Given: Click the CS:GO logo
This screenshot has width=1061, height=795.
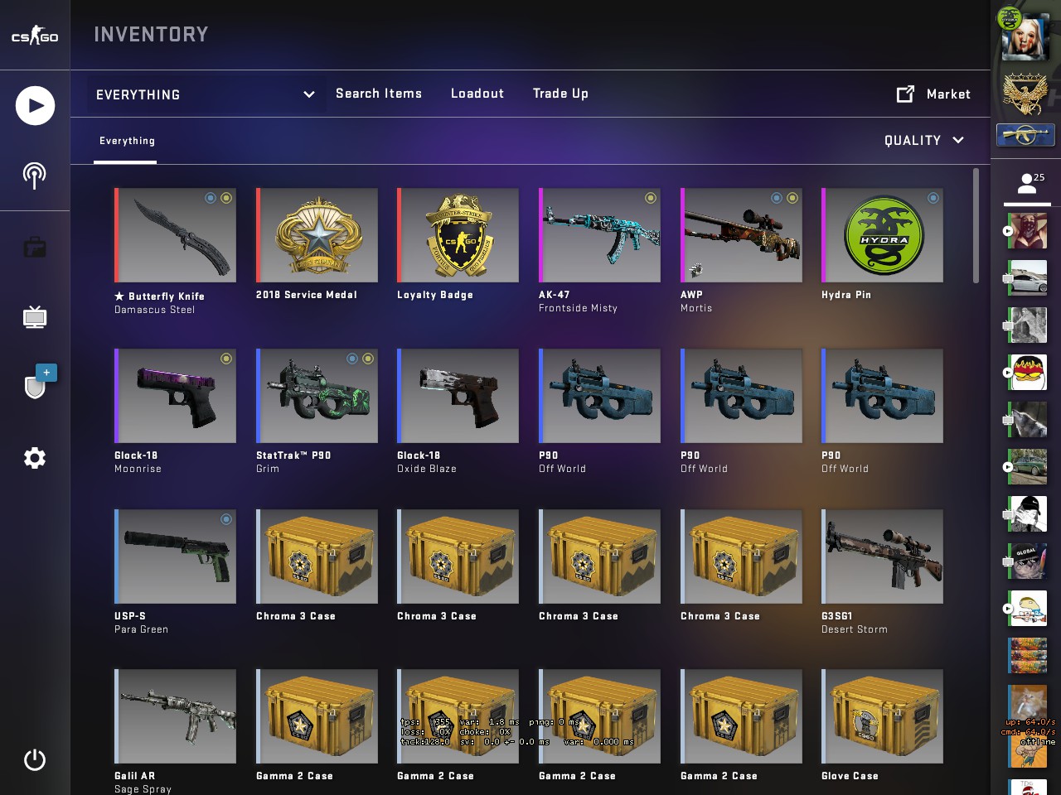Looking at the screenshot, I should point(35,36).
